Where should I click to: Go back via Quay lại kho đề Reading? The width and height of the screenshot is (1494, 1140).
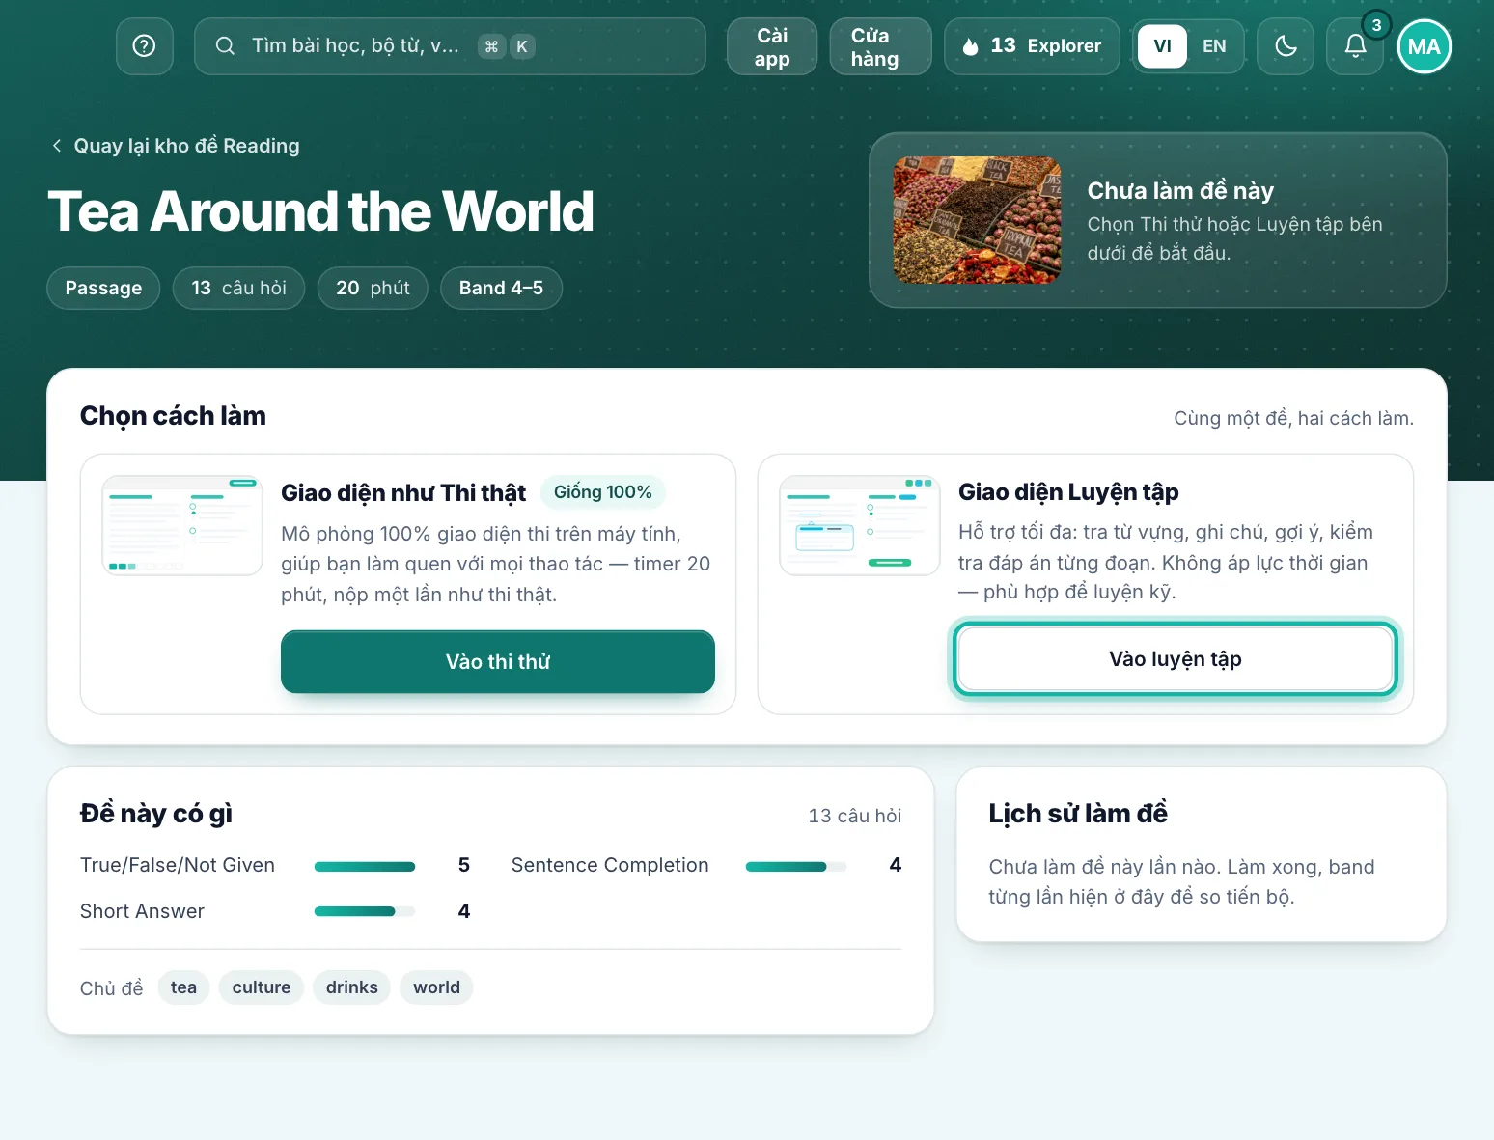pyautogui.click(x=175, y=146)
